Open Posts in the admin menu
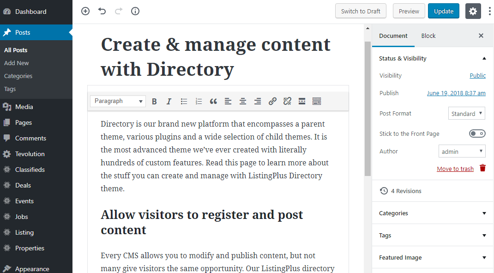 click(x=36, y=32)
